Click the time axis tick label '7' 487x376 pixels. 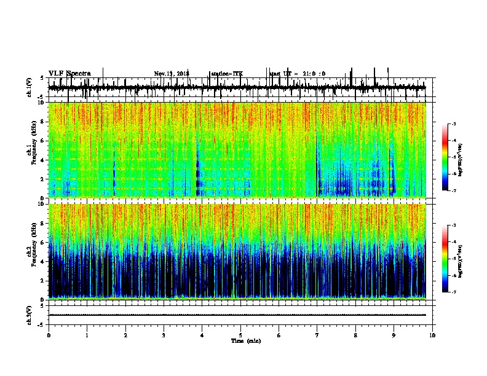coord(317,335)
